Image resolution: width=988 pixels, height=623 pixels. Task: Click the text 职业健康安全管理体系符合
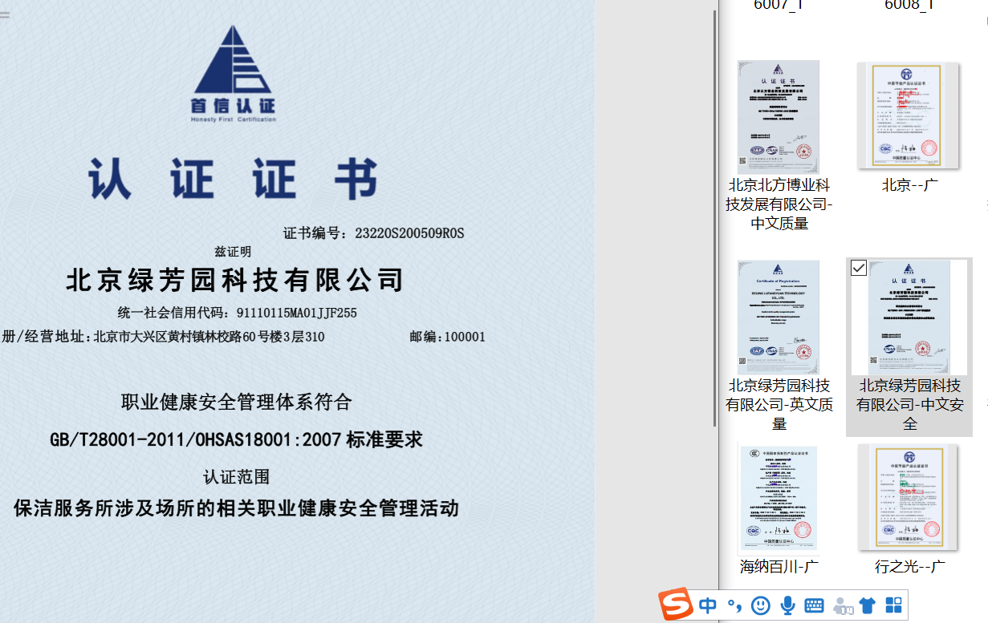[x=236, y=402]
